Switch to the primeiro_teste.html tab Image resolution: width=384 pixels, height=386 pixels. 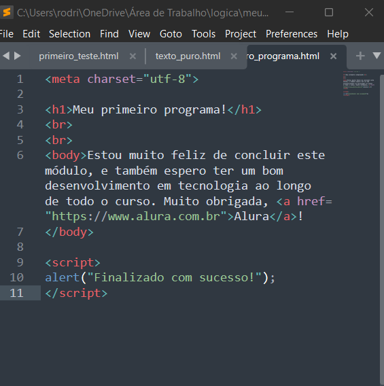79,56
